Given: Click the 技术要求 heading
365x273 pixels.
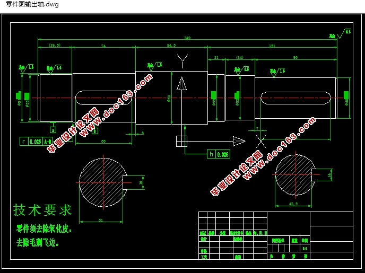Looking at the screenshot, I should [42, 210].
